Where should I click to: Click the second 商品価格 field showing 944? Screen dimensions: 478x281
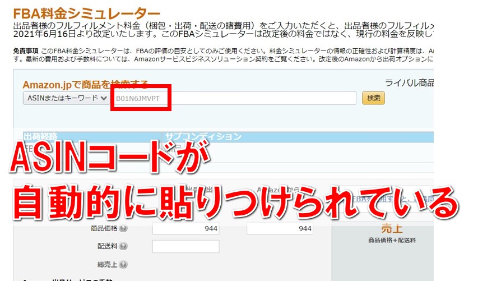pos(280,228)
